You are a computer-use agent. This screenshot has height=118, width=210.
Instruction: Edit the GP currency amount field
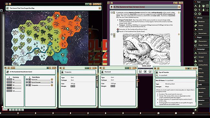click(x=9, y=82)
